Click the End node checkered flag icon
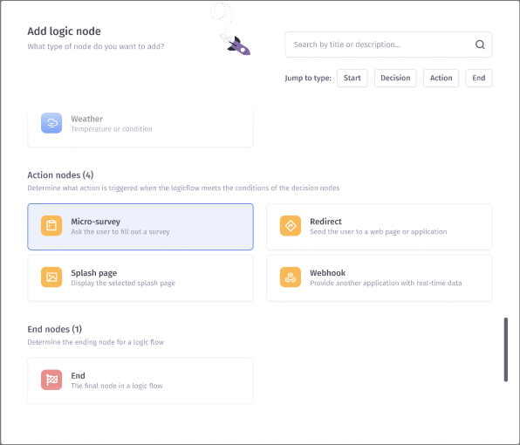 coord(51,380)
